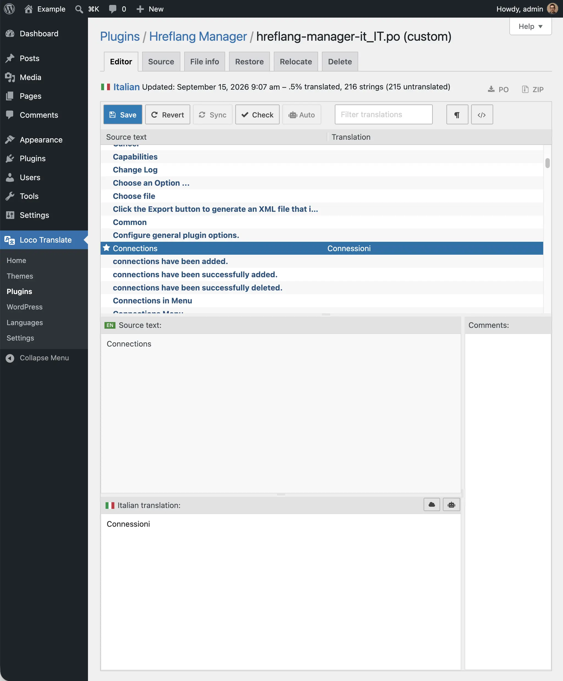Image resolution: width=563 pixels, height=681 pixels.
Task: Toggle code view button
Action: click(482, 114)
